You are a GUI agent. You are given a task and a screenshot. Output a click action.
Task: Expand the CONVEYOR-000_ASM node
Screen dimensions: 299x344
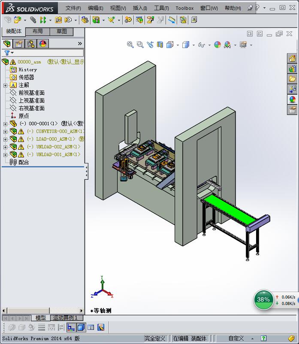[x=5, y=132]
